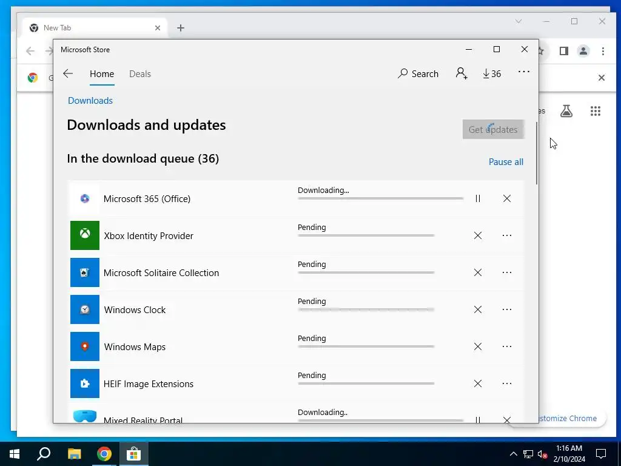Toggle Chrome side panel icon

564,51
